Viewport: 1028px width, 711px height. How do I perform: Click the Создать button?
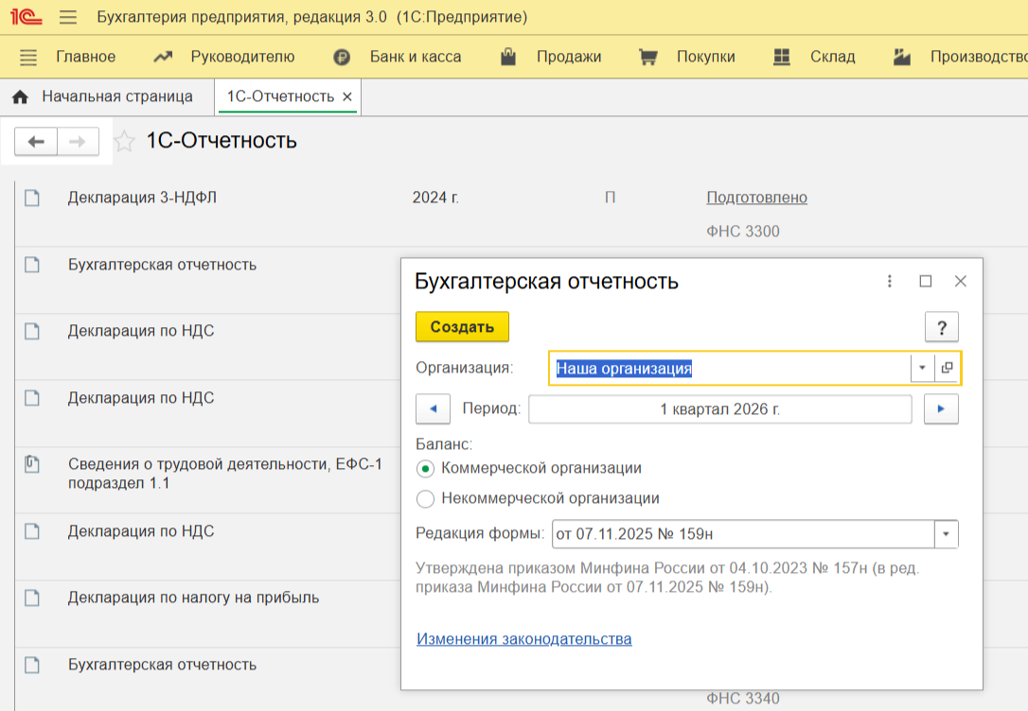click(462, 327)
